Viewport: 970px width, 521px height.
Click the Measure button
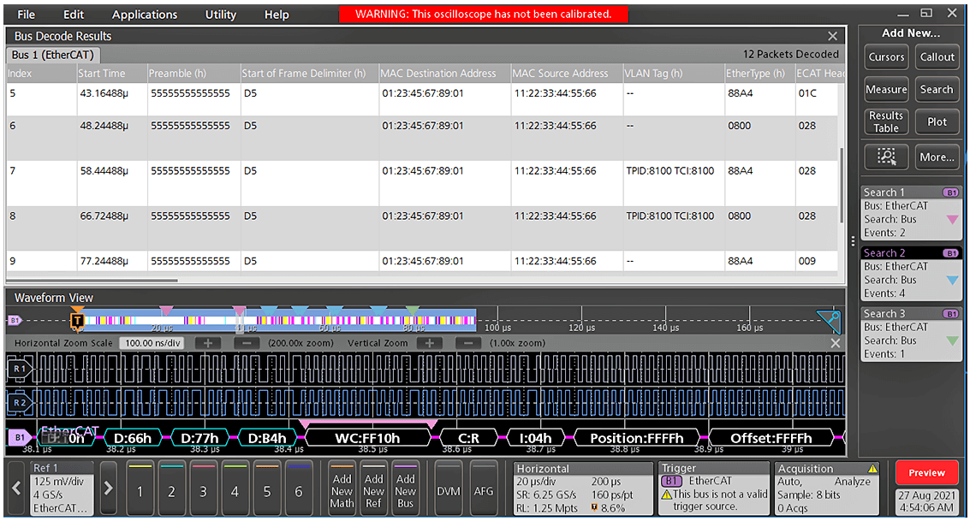(886, 90)
